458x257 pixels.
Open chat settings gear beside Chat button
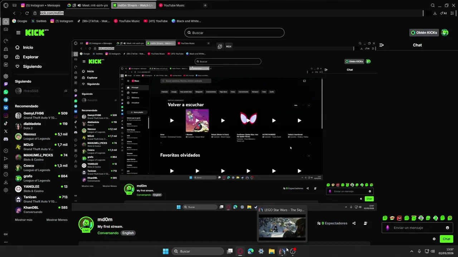coord(434,239)
